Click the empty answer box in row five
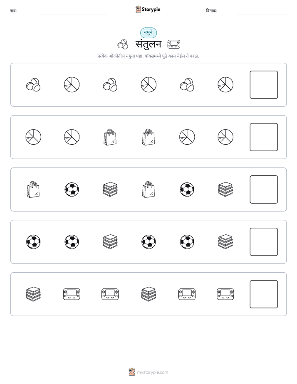The width and height of the screenshot is (297, 384). coord(264,294)
